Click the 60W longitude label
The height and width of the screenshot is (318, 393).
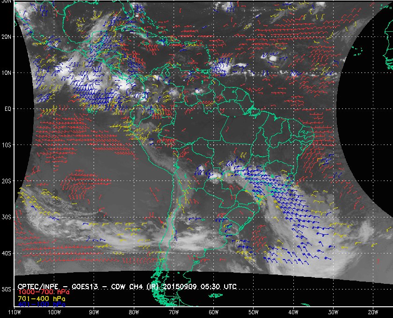pyautogui.click(x=213, y=312)
